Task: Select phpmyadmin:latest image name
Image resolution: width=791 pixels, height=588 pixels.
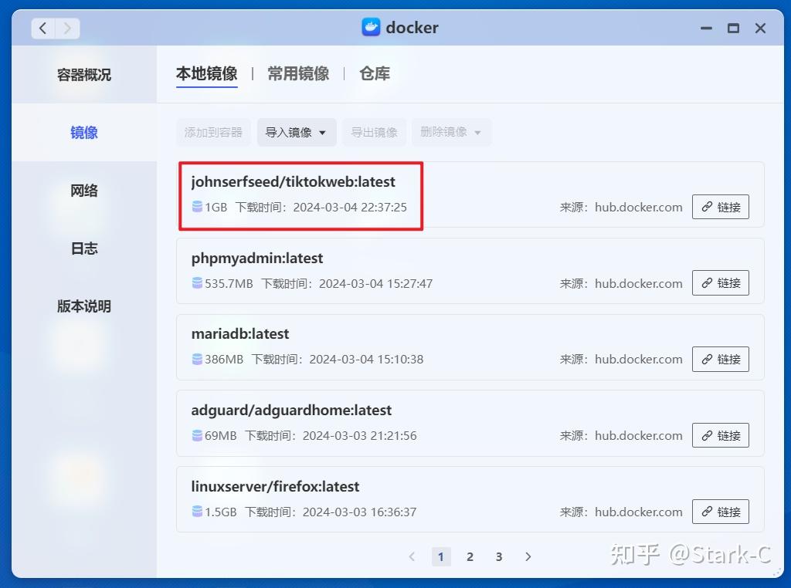Action: pos(256,259)
